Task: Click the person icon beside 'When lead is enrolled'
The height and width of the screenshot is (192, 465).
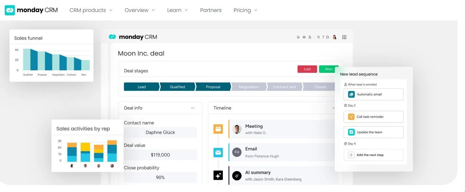Action: click(x=346, y=84)
